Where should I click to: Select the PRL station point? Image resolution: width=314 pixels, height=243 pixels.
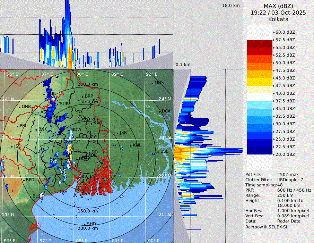click(x=18, y=126)
